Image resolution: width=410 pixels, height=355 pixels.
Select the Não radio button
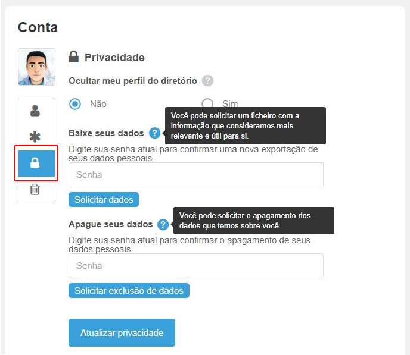[75, 104]
